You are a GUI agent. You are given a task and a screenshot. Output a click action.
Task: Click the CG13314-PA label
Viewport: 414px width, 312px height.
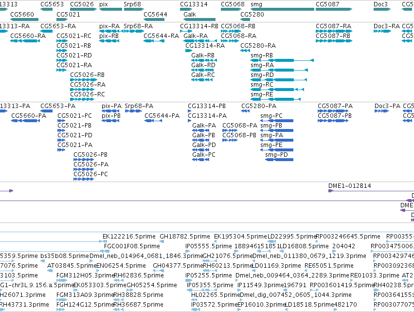coord(207,116)
